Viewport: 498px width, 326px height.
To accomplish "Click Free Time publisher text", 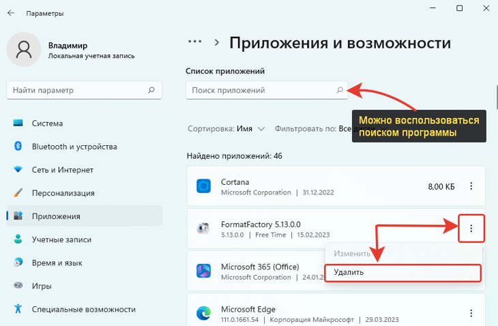I will [271, 235].
